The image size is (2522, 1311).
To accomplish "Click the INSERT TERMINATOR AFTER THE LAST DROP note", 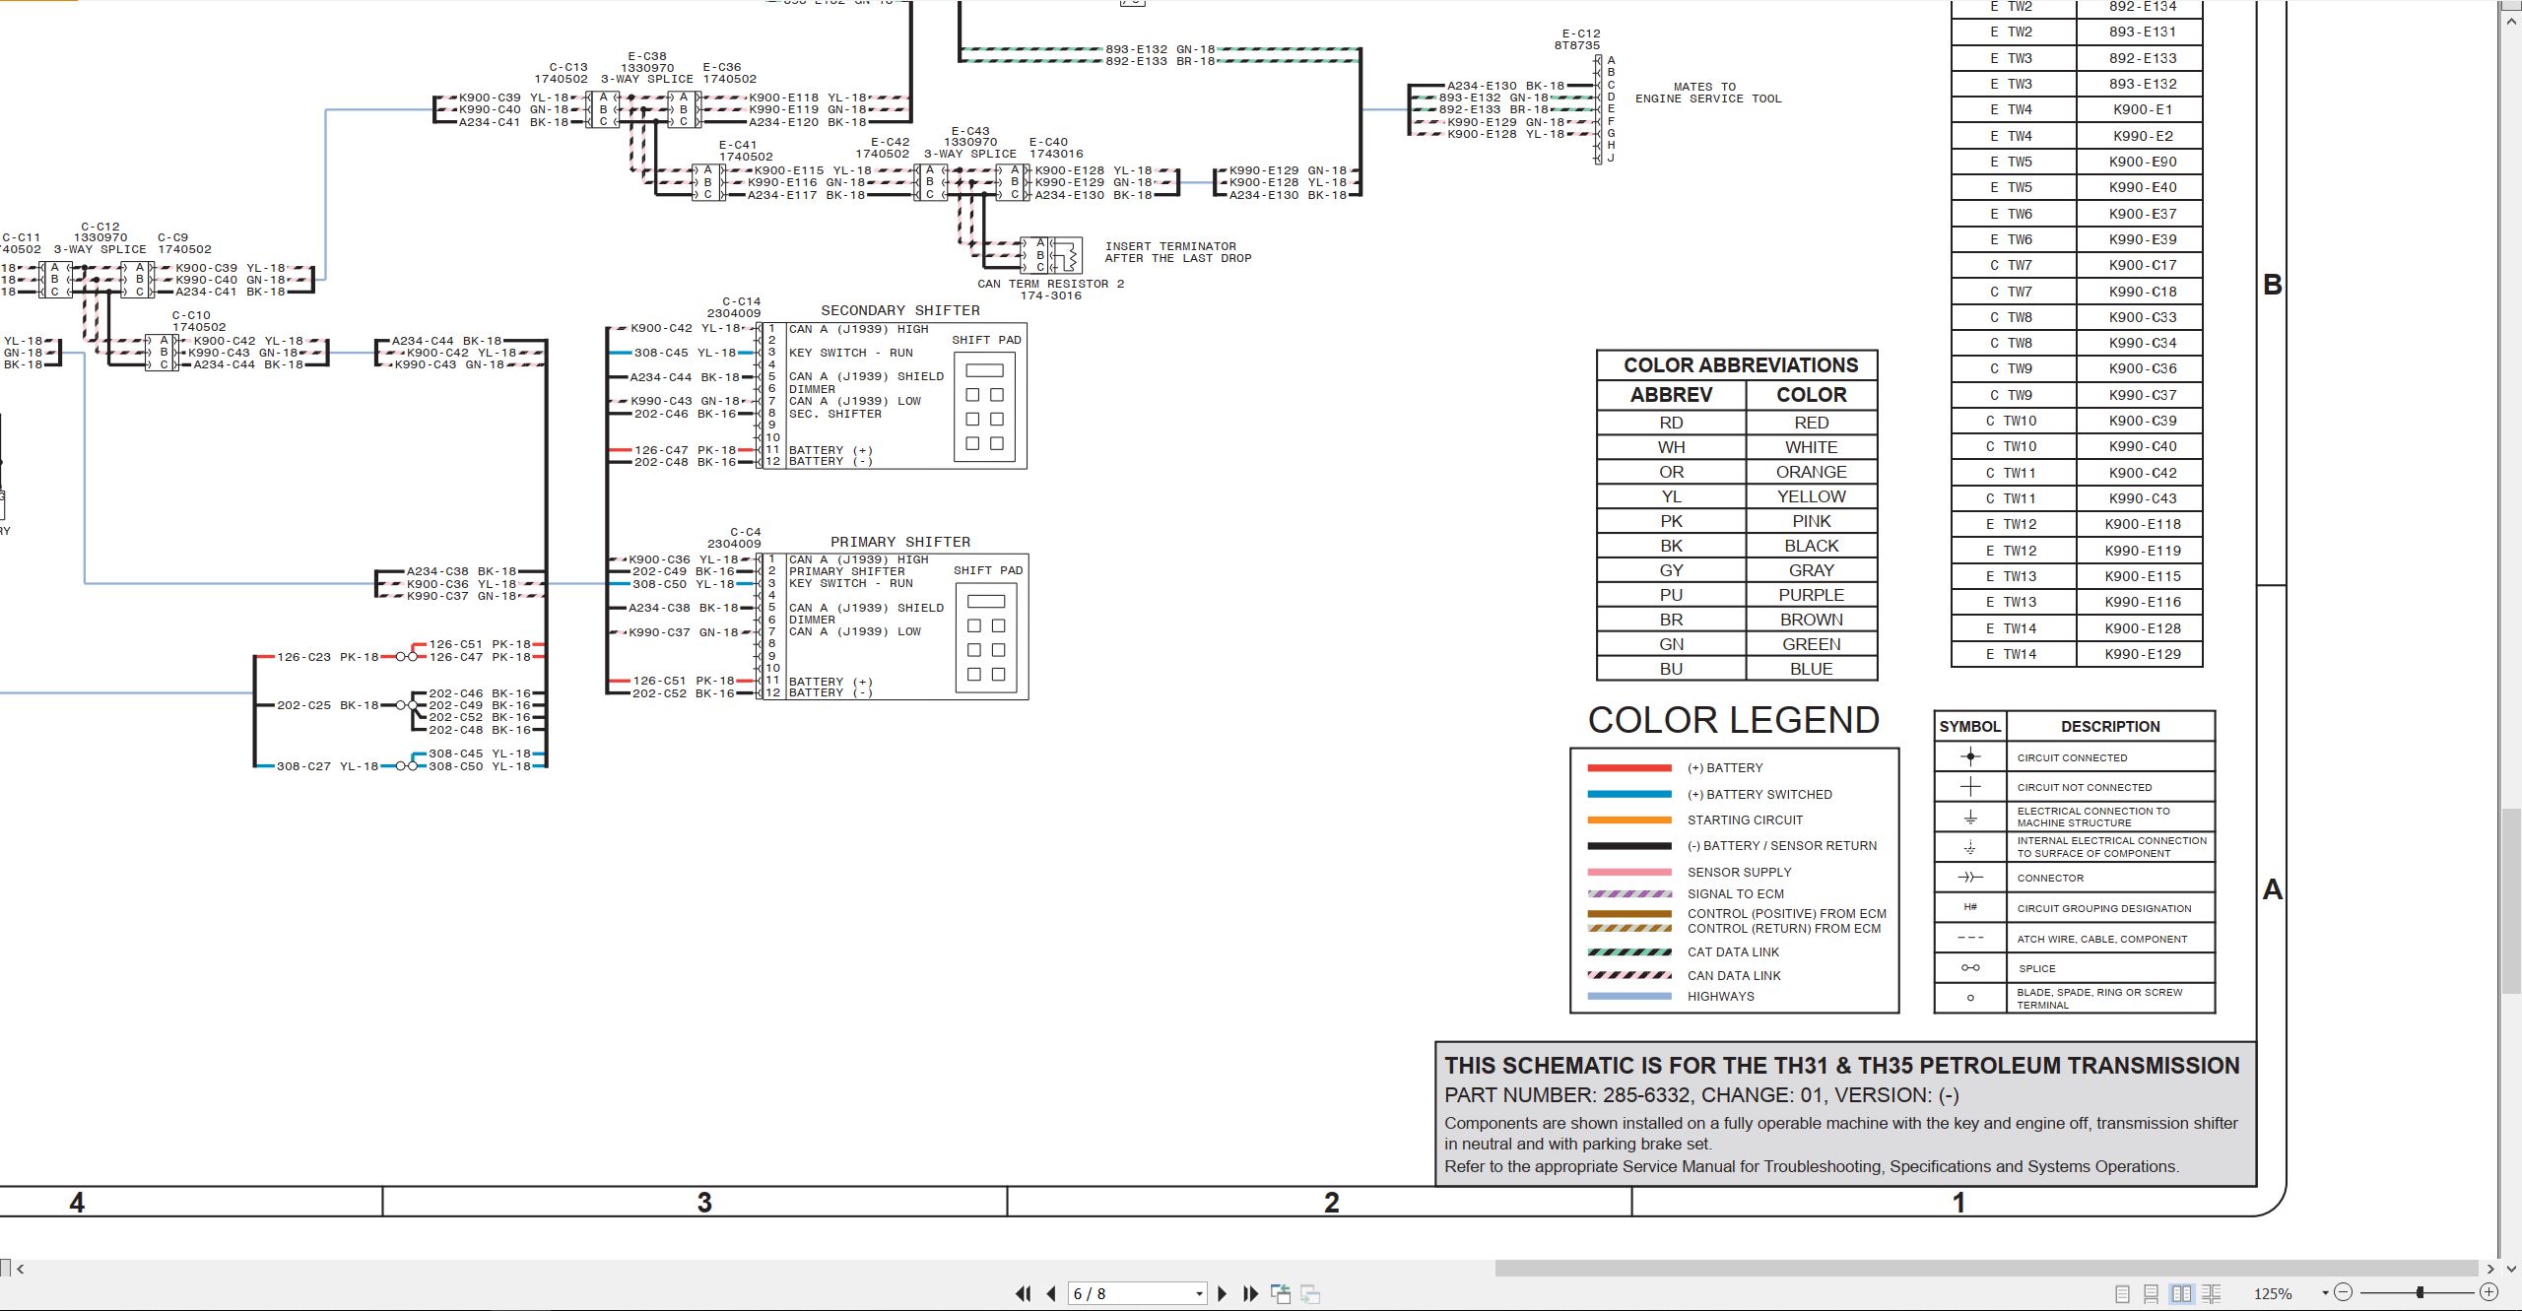I will (1177, 252).
